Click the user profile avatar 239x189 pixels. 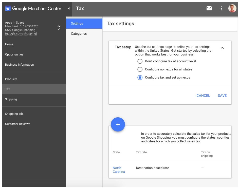point(232,8)
